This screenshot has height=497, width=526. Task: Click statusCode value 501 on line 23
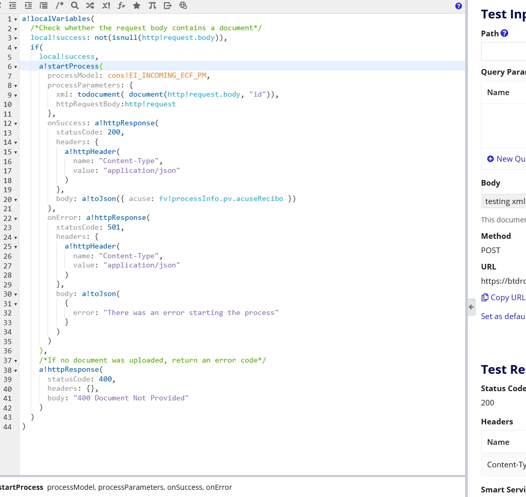pyautogui.click(x=114, y=227)
